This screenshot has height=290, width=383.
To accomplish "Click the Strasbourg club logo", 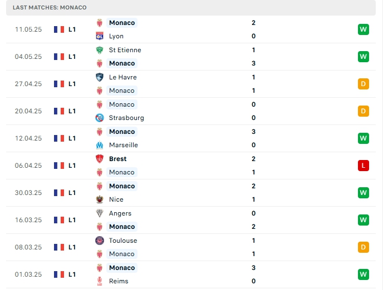I will pos(100,118).
